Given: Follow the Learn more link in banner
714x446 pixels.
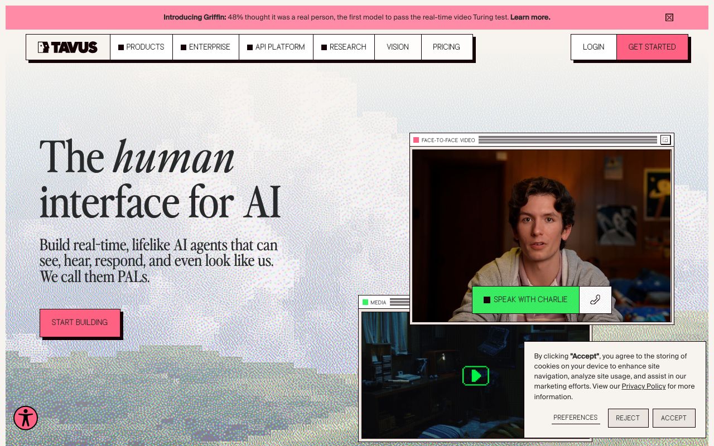Looking at the screenshot, I should pyautogui.click(x=530, y=17).
